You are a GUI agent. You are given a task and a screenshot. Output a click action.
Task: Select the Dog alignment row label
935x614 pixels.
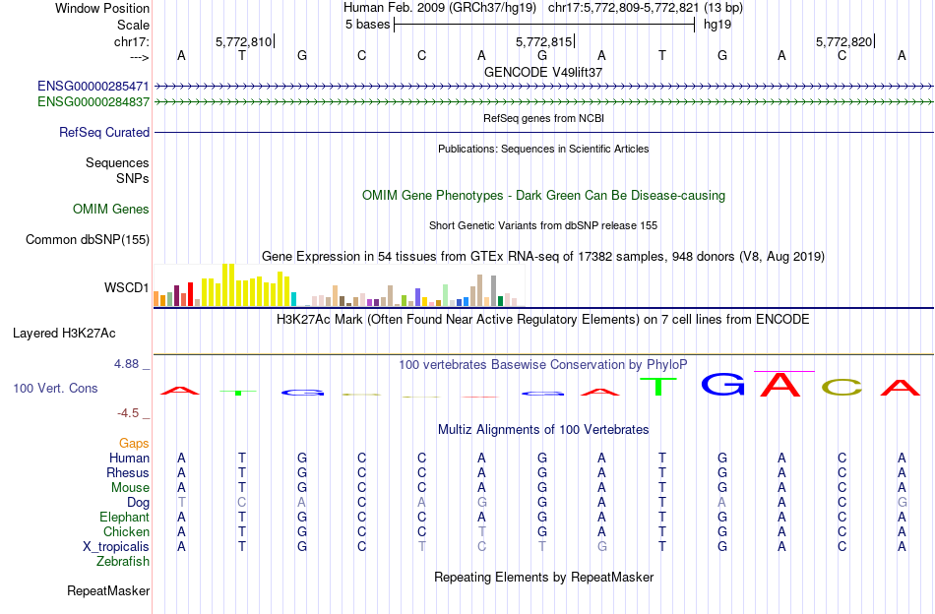pyautogui.click(x=139, y=503)
